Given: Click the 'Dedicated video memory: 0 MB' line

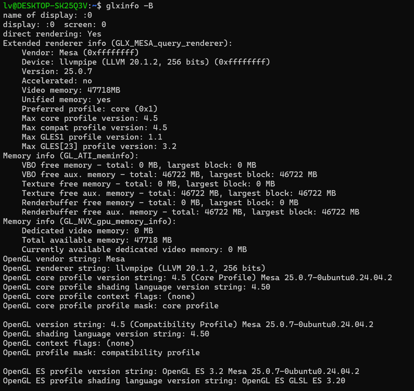Looking at the screenshot, I should (x=87, y=231).
